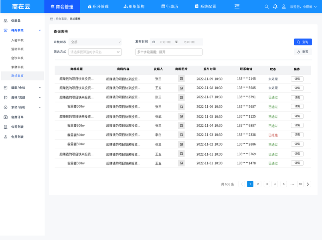
Task: Open the 欢迎您 user dropdown menu
Action: (x=303, y=7)
